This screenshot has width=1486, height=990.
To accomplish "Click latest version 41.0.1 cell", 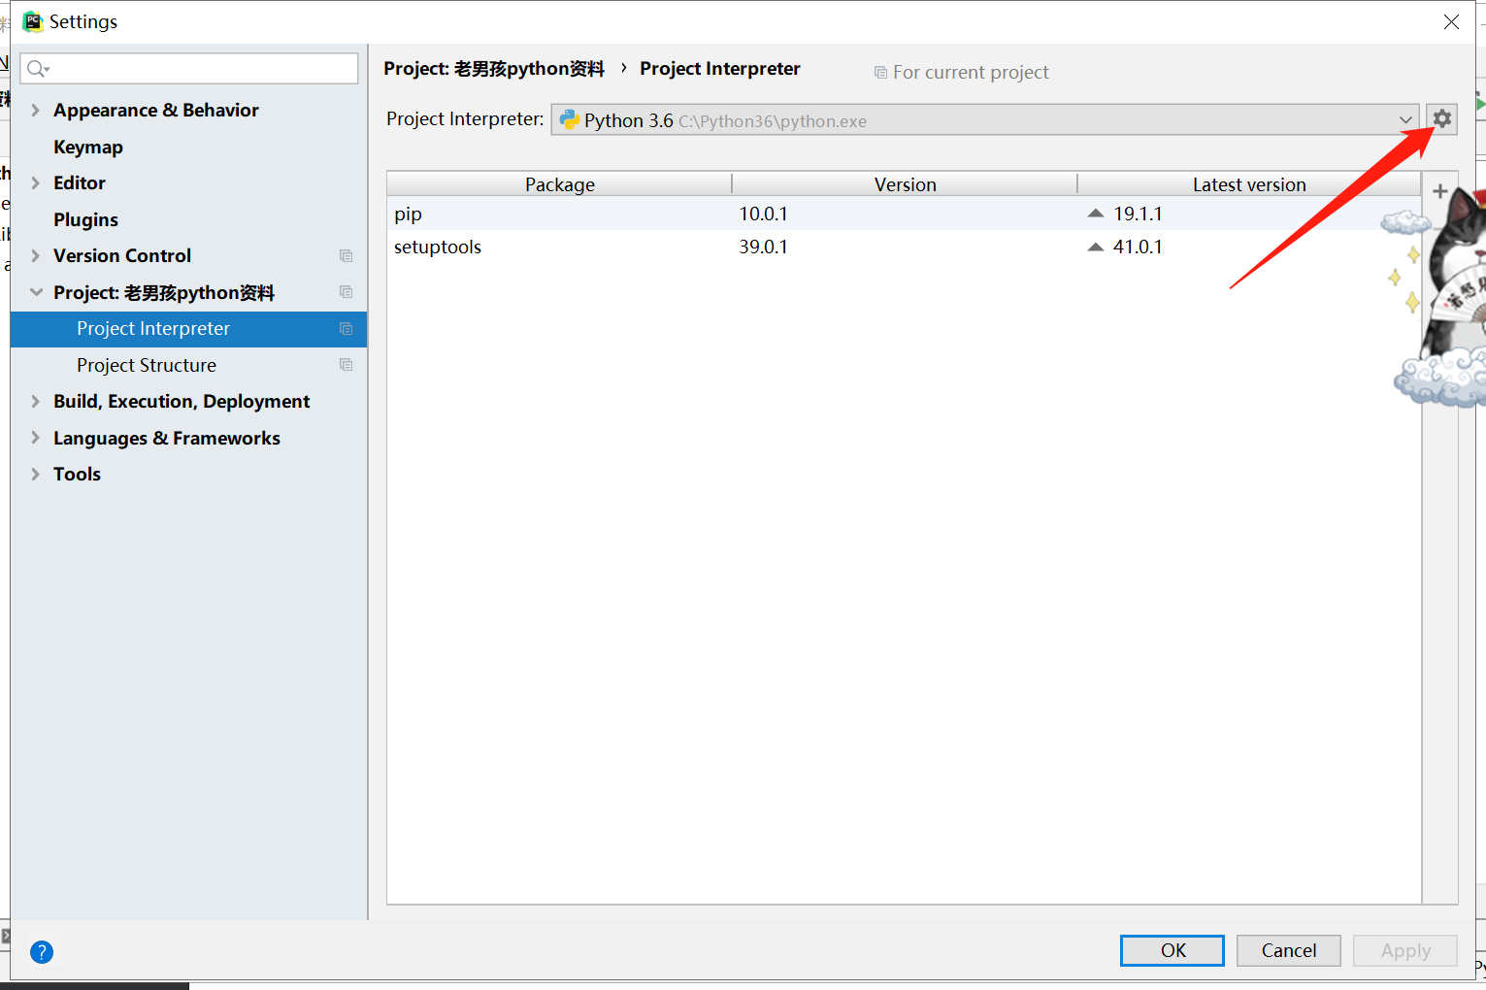I will pos(1138,247).
